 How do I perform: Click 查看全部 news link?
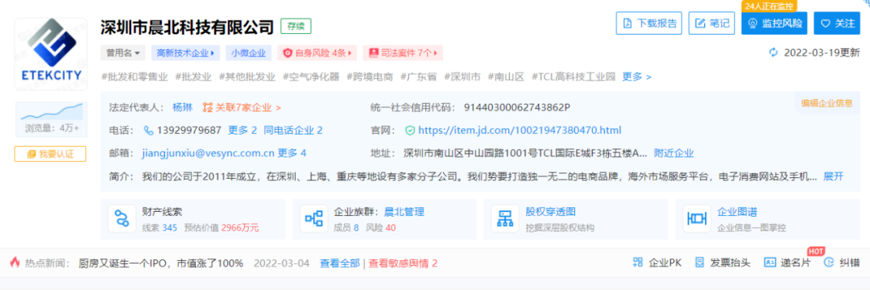tap(340, 263)
